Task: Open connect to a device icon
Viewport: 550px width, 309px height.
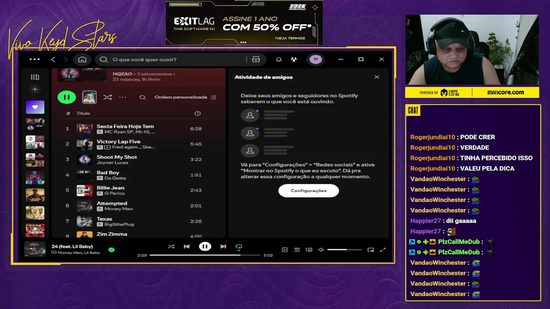Action: point(309,250)
